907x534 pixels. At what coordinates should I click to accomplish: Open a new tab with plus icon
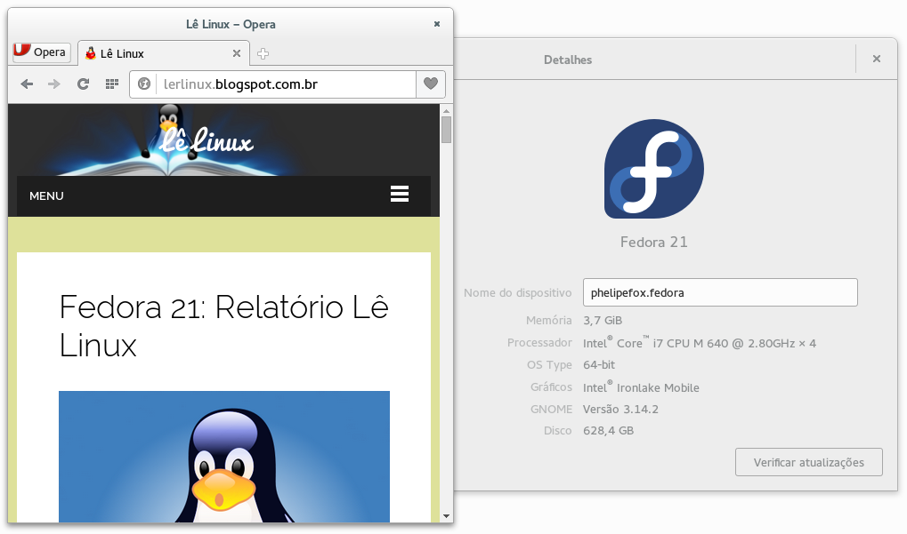coord(263,53)
